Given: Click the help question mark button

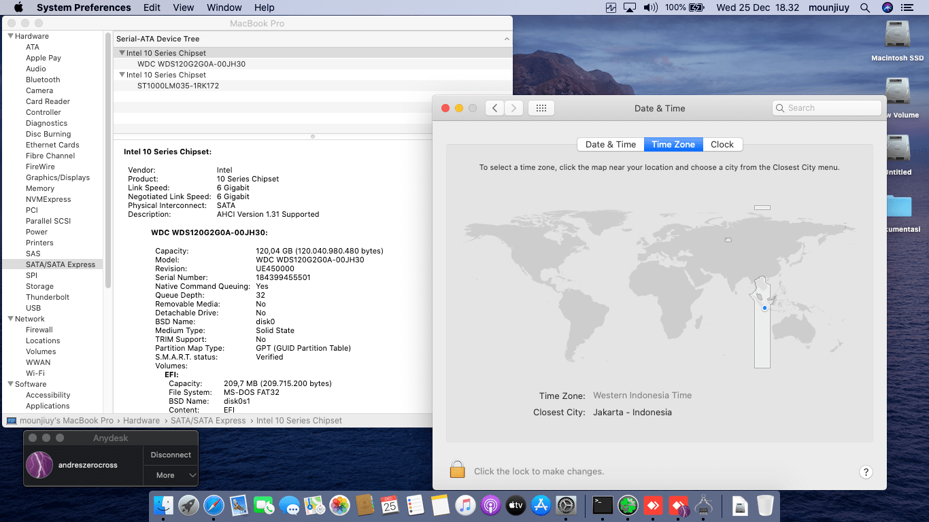Looking at the screenshot, I should click(866, 472).
